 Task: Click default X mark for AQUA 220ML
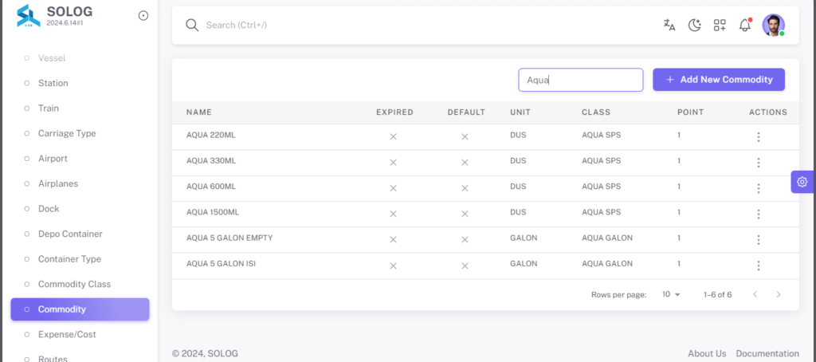point(465,136)
